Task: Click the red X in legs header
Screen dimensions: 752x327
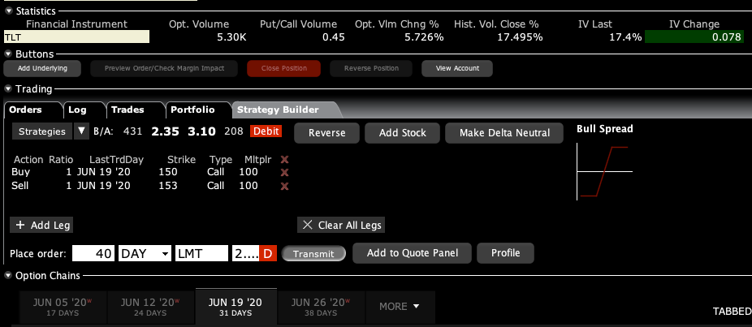Action: pos(284,160)
